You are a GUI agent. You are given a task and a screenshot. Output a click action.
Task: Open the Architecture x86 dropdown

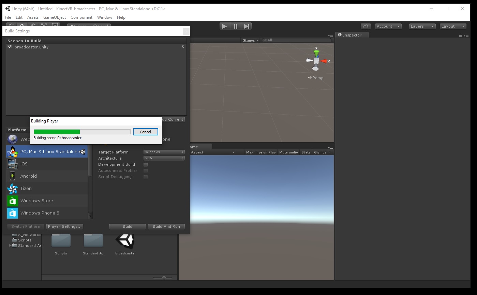pyautogui.click(x=164, y=158)
